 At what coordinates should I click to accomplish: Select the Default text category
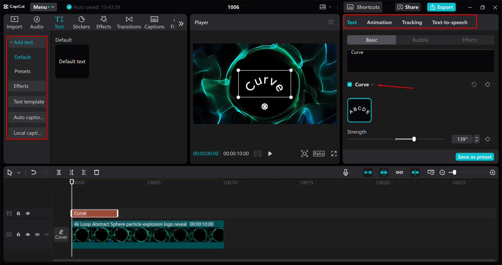[22, 57]
